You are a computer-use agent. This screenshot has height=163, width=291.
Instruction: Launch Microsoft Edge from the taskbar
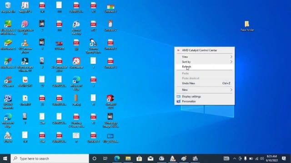tap(117, 158)
